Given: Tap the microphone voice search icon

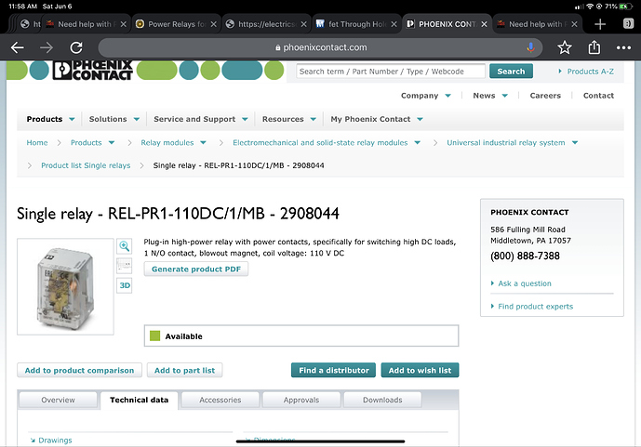Looking at the screenshot, I should point(530,47).
